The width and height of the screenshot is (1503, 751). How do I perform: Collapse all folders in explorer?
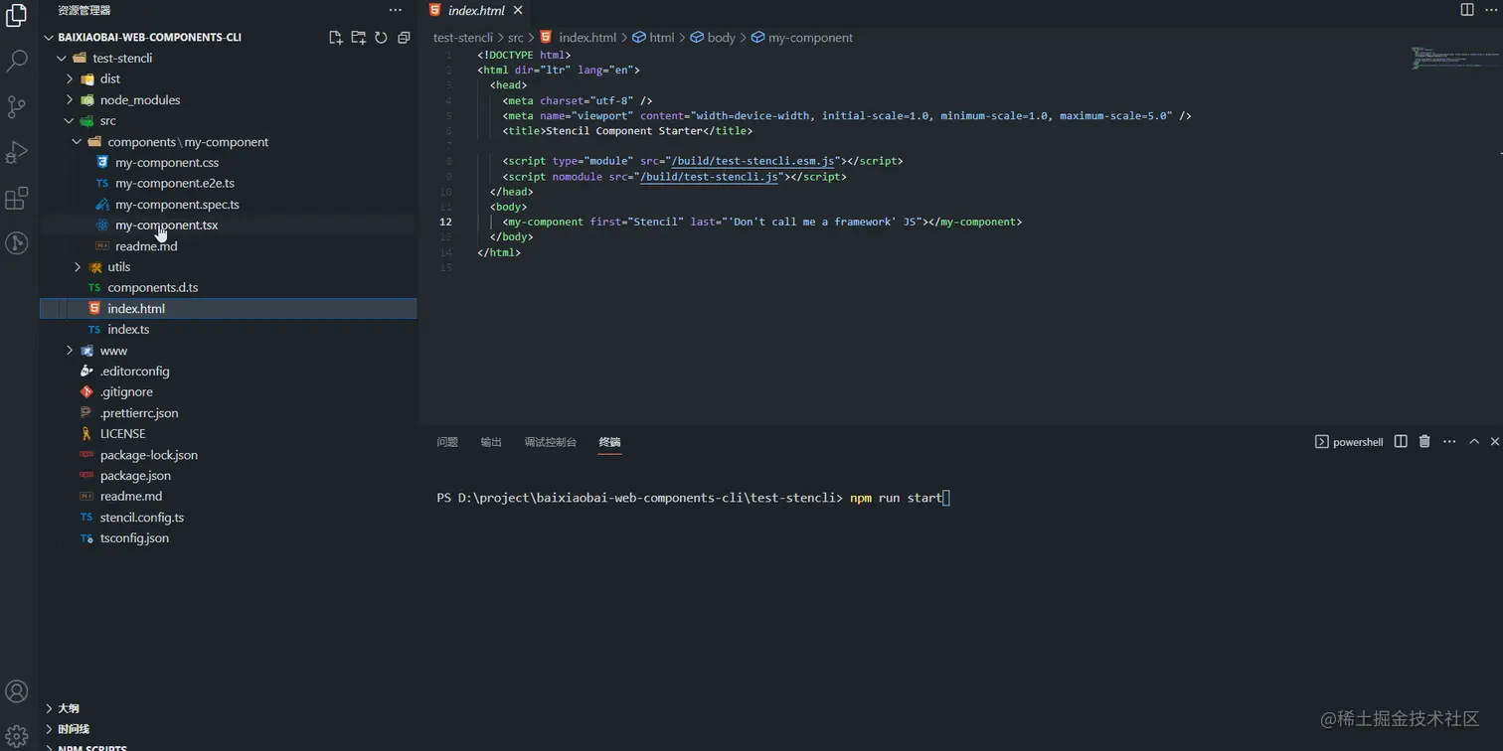tap(404, 38)
